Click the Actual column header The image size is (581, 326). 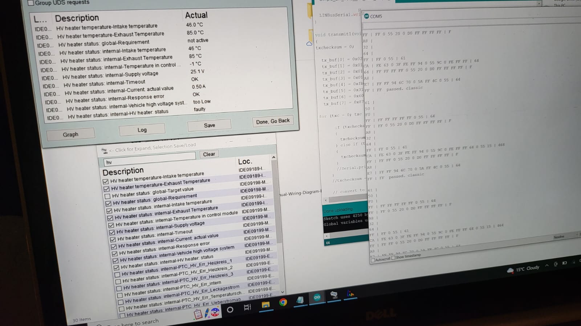196,15
